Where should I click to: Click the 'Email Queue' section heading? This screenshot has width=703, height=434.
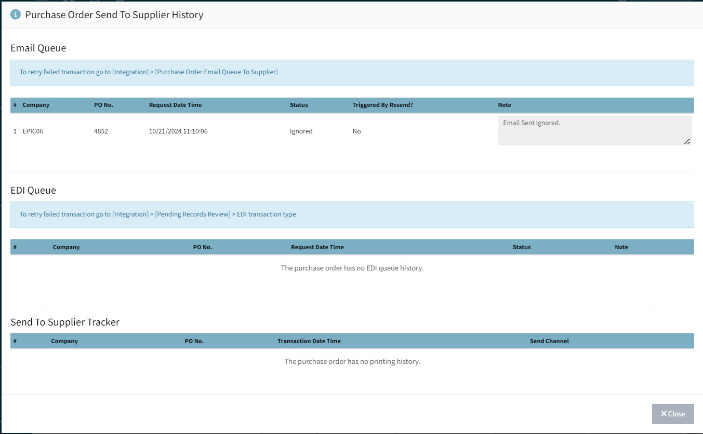tap(38, 48)
